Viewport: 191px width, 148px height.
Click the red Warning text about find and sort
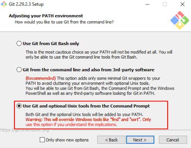88,122
